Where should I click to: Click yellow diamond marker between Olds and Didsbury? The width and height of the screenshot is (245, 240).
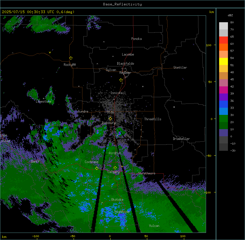click(x=110, y=119)
